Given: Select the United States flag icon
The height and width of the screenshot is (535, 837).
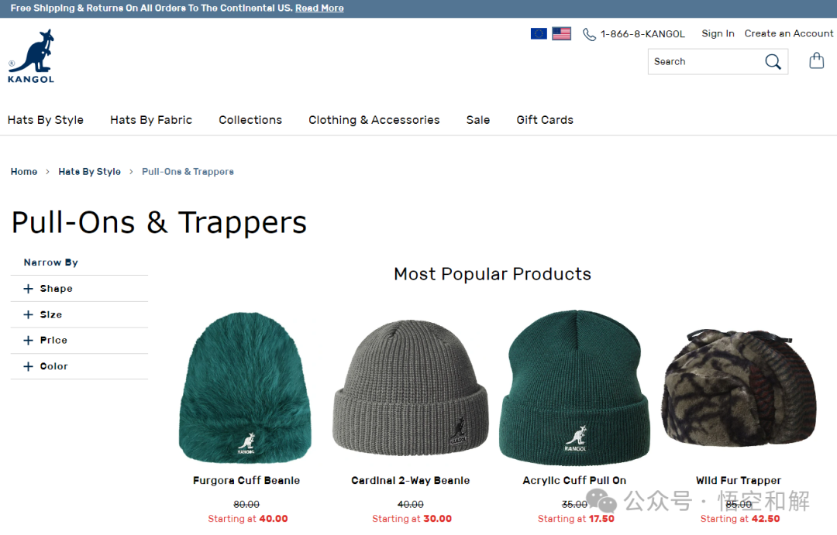Looking at the screenshot, I should (x=561, y=33).
